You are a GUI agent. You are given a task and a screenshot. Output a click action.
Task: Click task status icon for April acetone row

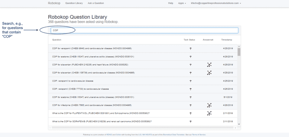pos(191,57)
